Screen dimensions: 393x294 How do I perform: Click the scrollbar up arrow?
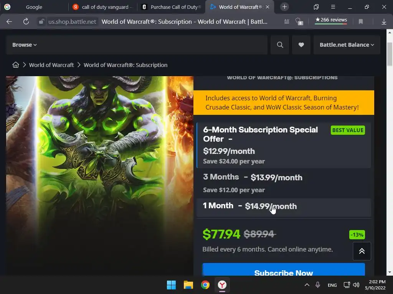point(390,33)
